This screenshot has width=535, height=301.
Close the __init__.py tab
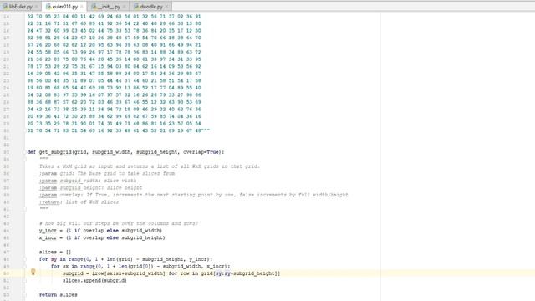tap(125, 7)
